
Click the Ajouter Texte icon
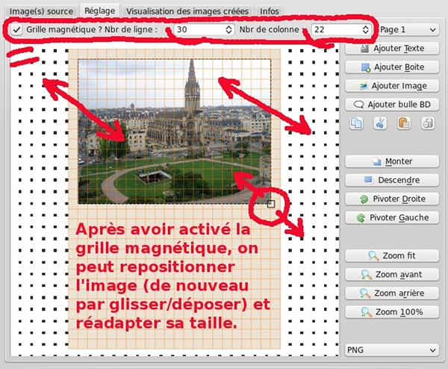click(x=364, y=49)
